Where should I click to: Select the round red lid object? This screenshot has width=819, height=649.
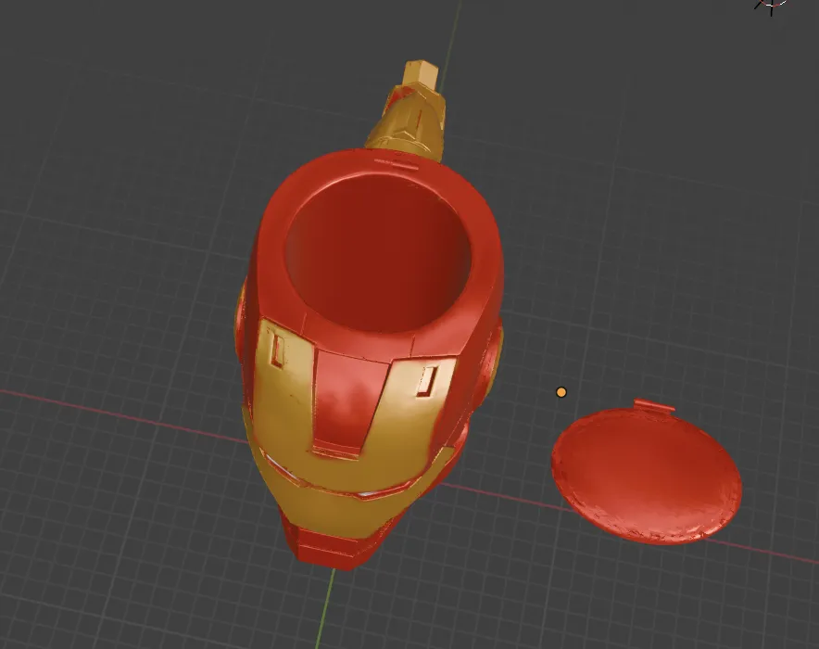(x=647, y=473)
